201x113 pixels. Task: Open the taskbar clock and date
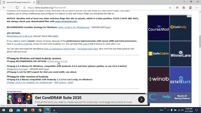click(189, 110)
